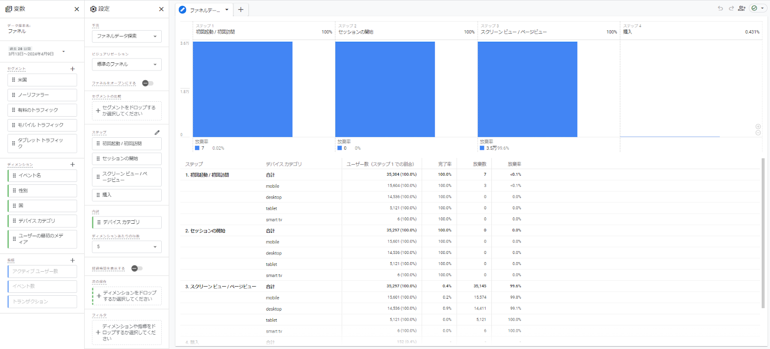The height and width of the screenshot is (349, 770).
Task: Add a new exploration tab with plus
Action: click(241, 10)
